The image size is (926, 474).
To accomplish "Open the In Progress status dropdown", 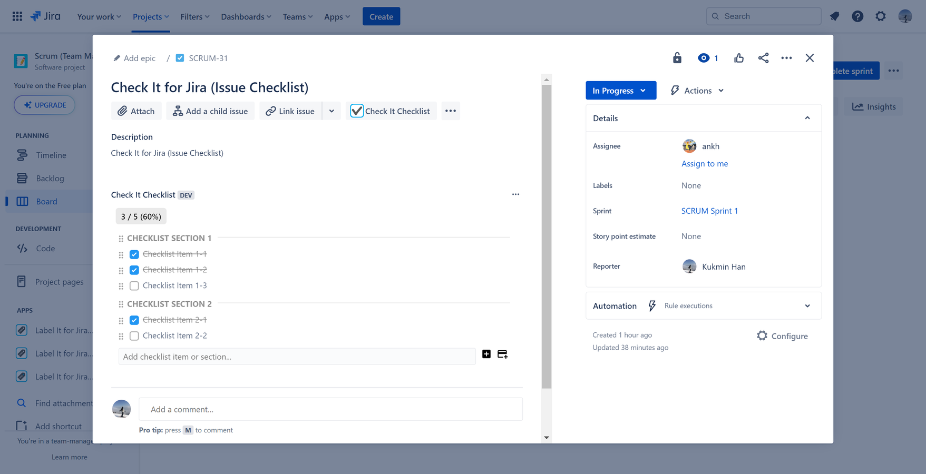I will (621, 91).
